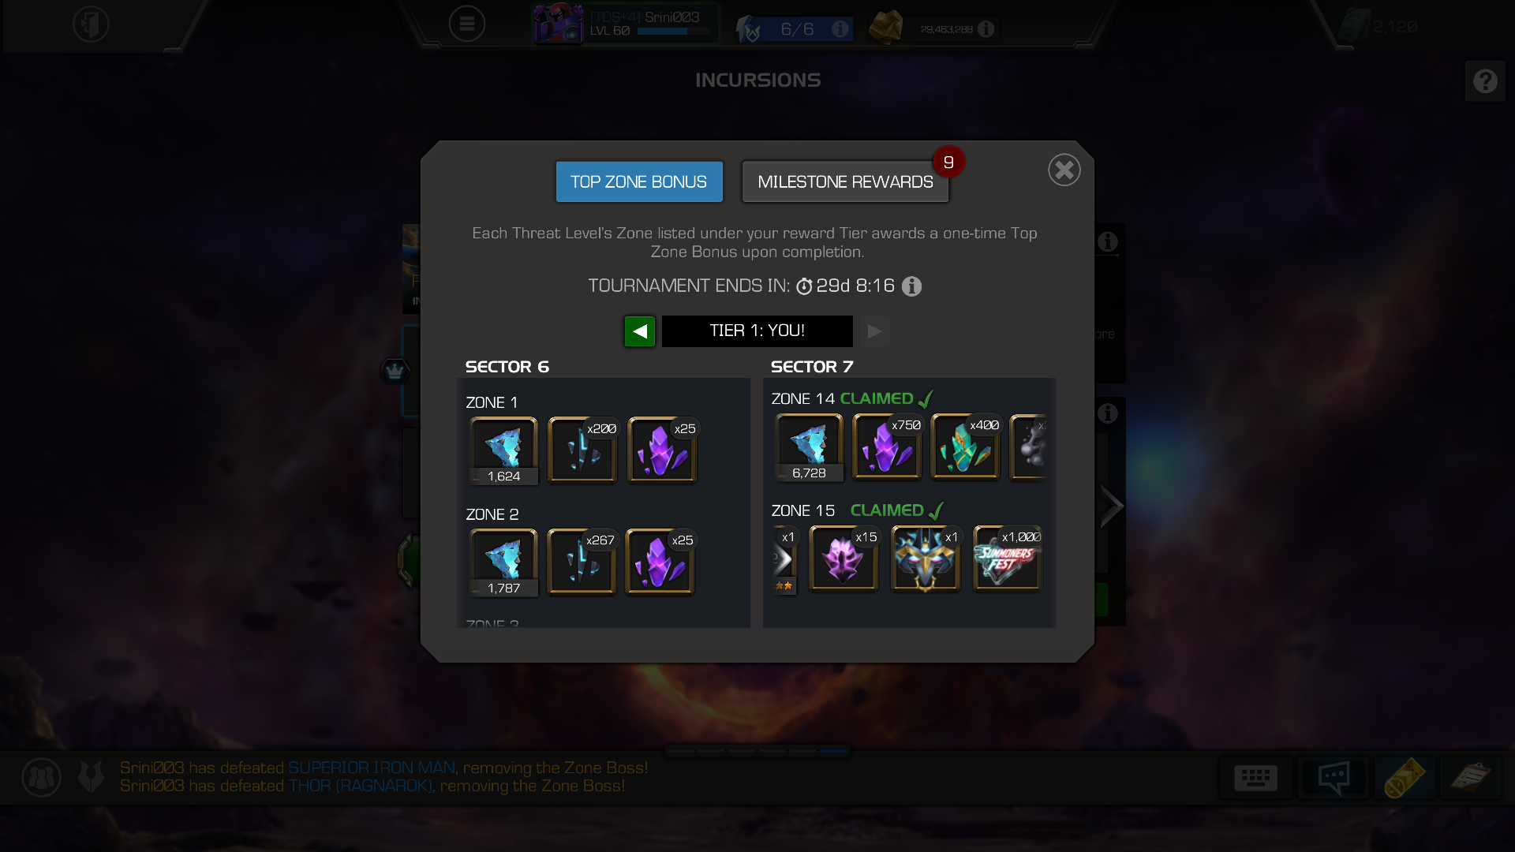Image resolution: width=1515 pixels, height=852 pixels.
Task: Expand Zone 15 rewards with left chevron
Action: tap(783, 560)
